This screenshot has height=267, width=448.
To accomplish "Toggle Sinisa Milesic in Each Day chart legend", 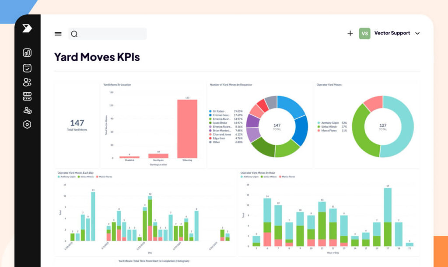I will (x=86, y=177).
